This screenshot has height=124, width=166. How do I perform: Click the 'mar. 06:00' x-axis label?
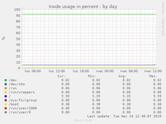point(129,71)
